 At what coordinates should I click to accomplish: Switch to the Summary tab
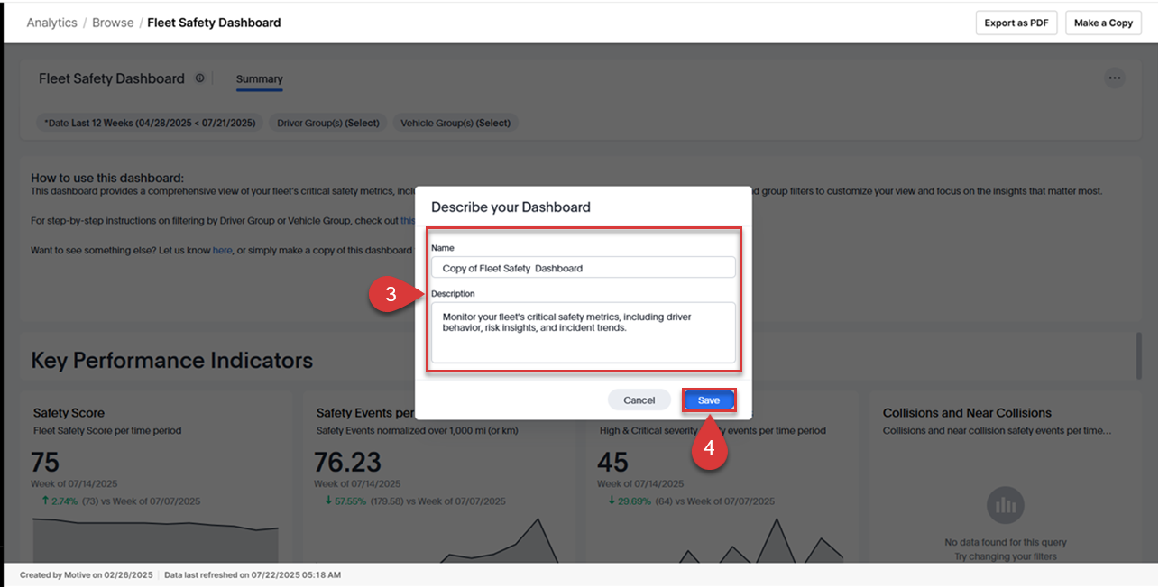point(260,79)
